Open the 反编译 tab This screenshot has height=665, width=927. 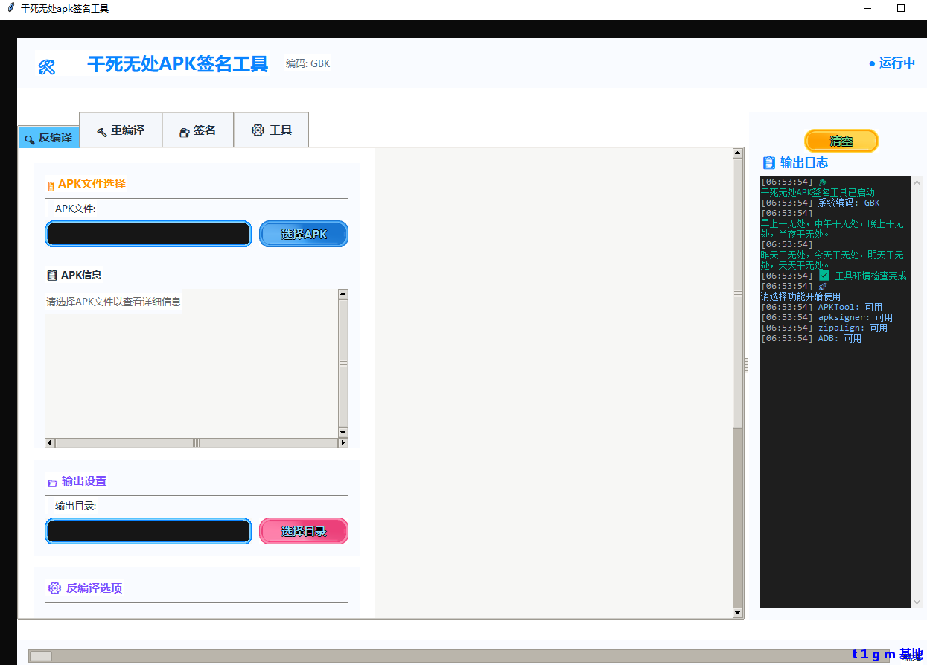[x=48, y=137]
